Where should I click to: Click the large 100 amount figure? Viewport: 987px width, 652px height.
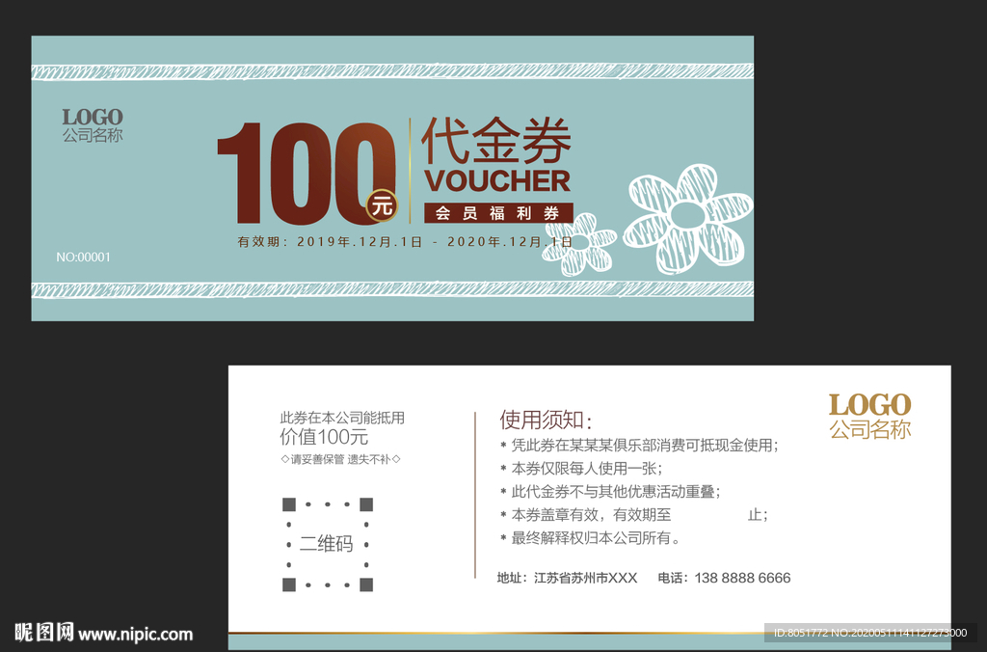coord(306,174)
